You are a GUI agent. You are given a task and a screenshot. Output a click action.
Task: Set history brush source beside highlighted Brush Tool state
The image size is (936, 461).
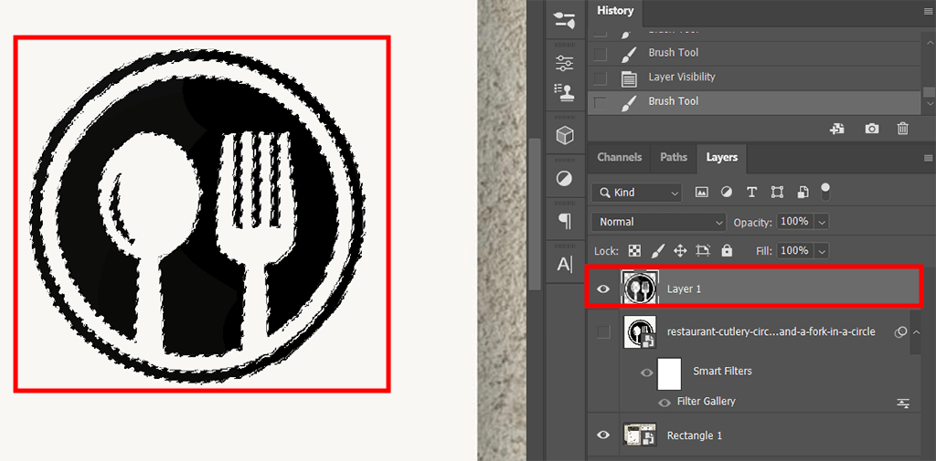pos(600,103)
